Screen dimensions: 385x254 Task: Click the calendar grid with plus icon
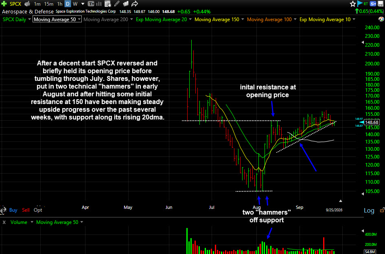(x=107, y=4)
